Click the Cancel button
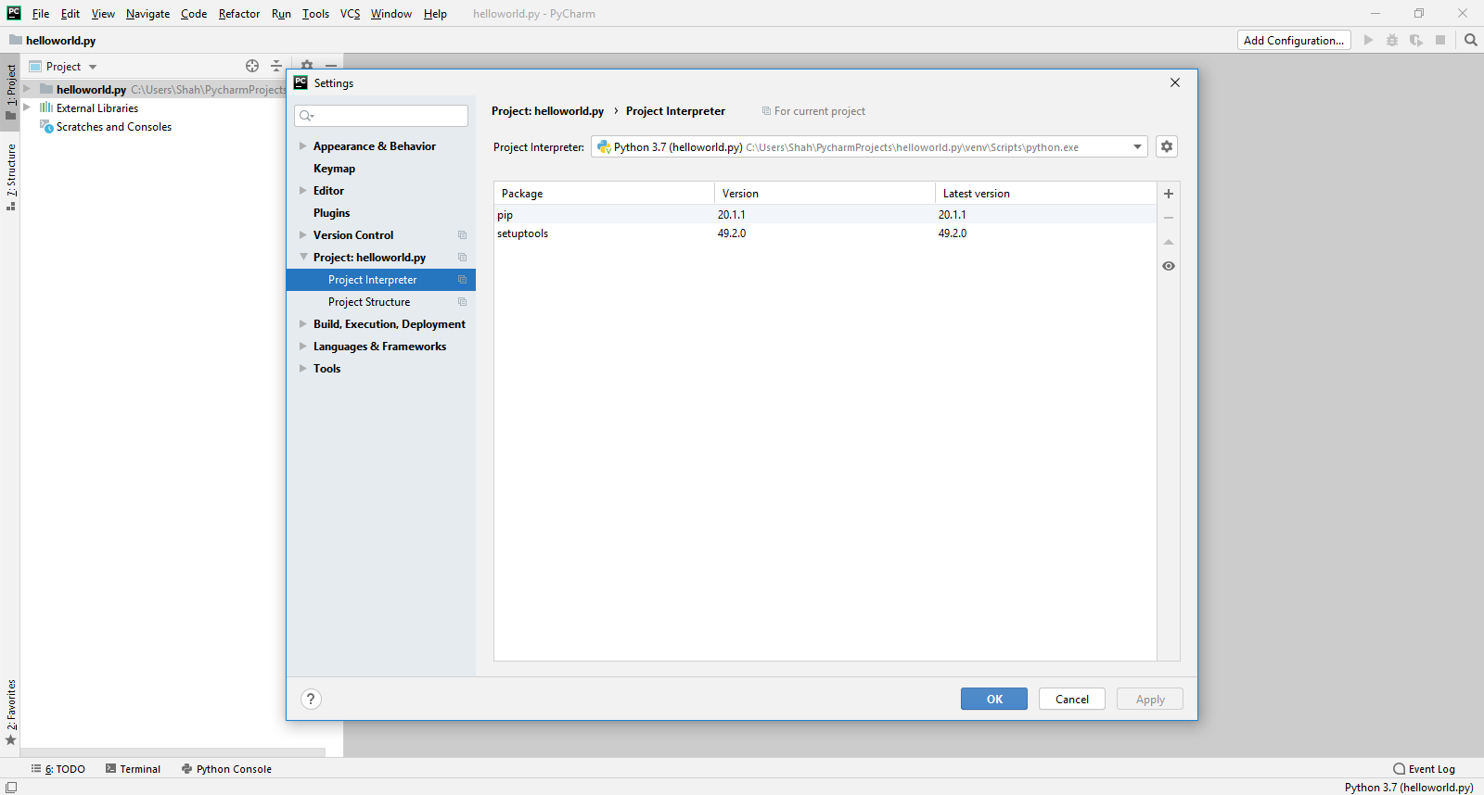 coord(1072,699)
